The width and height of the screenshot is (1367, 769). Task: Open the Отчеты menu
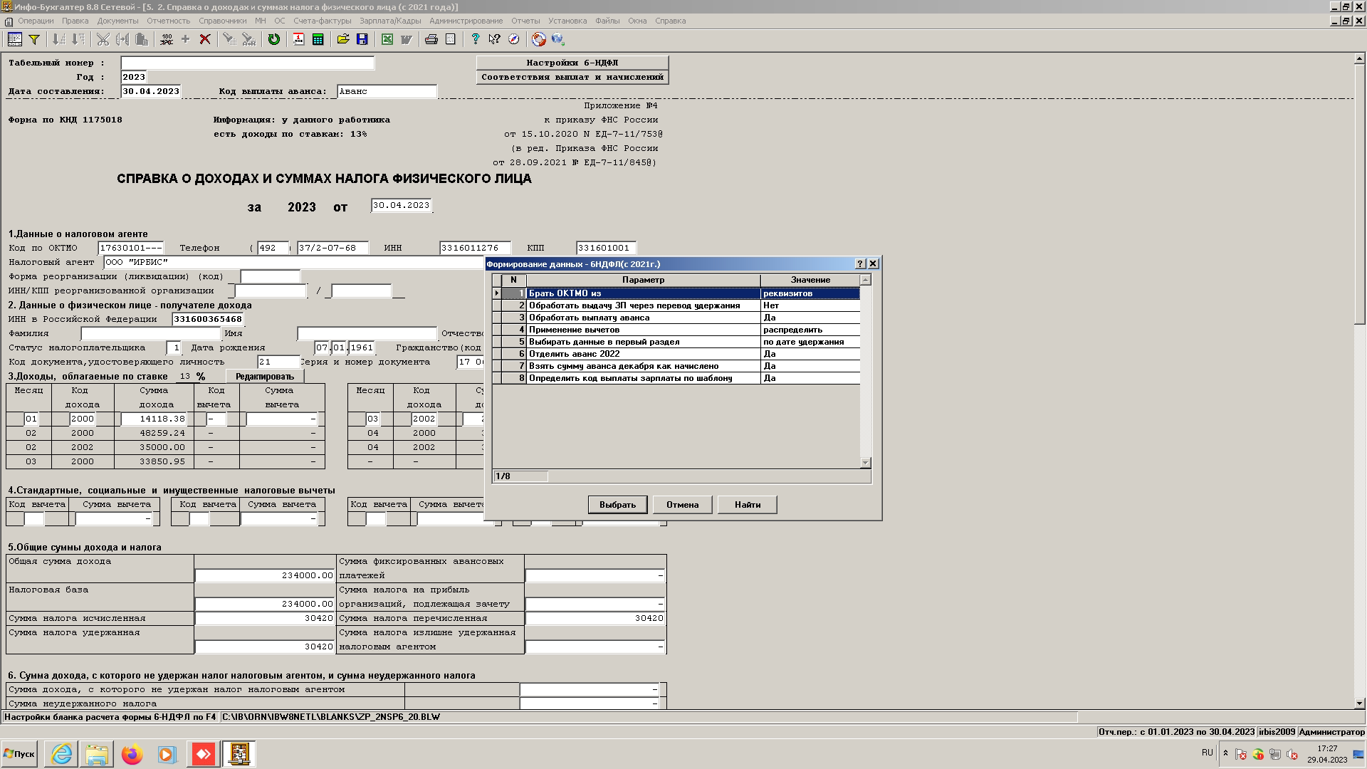(x=525, y=21)
